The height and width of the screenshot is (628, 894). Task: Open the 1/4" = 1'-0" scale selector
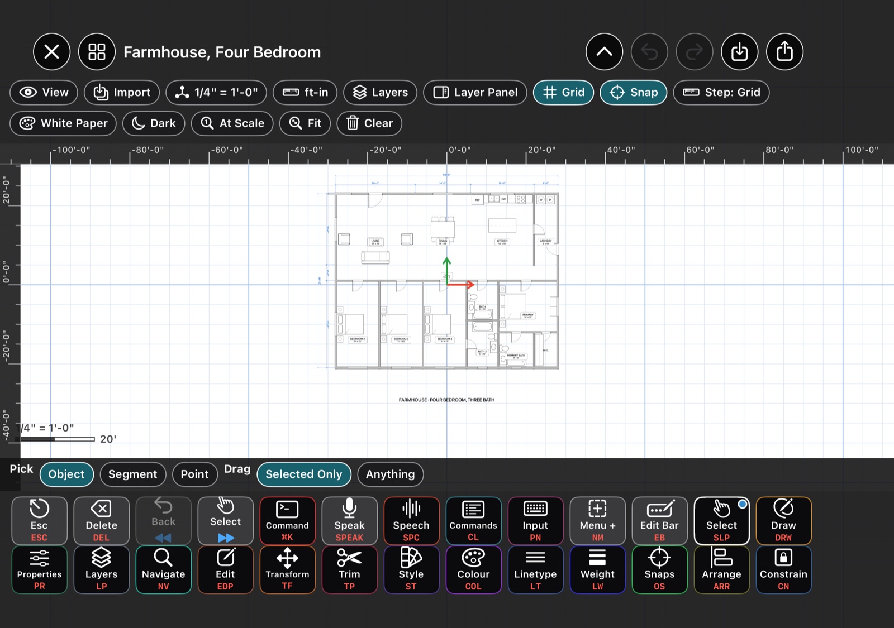click(216, 92)
